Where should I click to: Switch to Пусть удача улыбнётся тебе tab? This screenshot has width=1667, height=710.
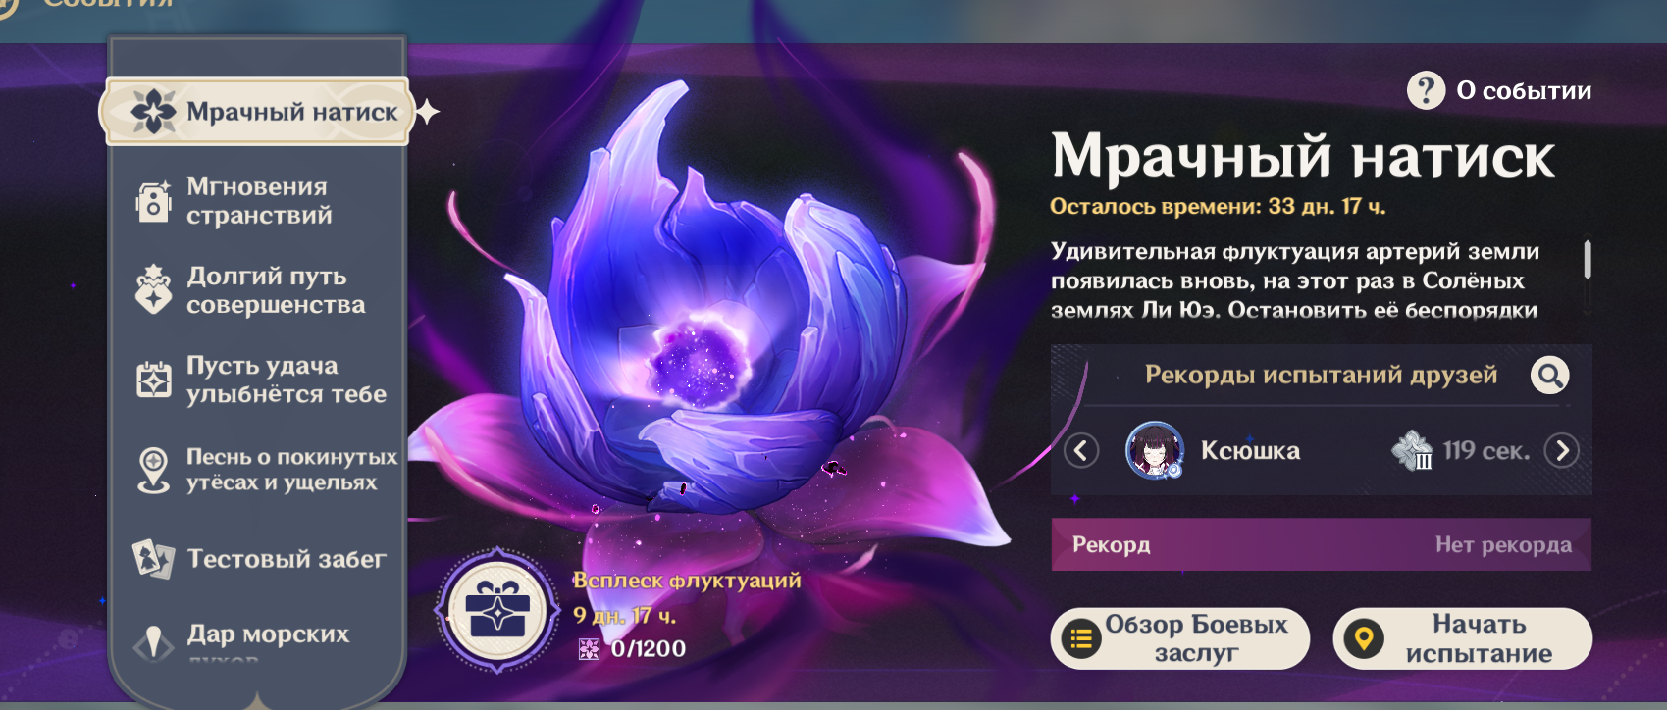coord(257,380)
